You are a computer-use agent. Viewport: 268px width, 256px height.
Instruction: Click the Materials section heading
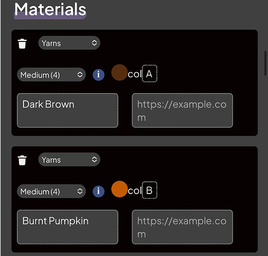[50, 9]
